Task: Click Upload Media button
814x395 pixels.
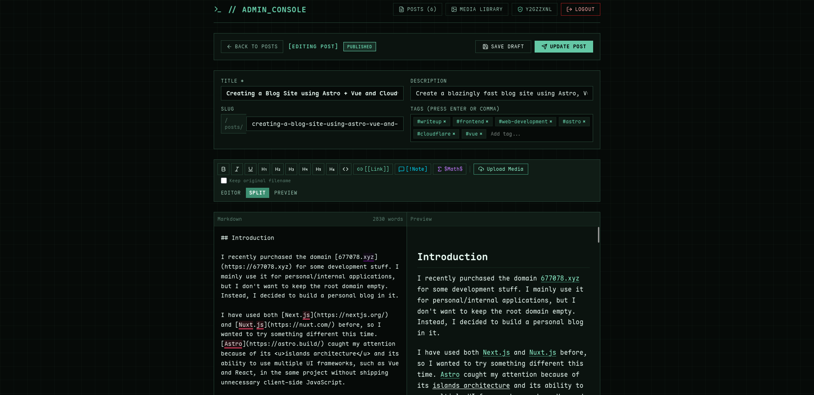Action: 501,169
